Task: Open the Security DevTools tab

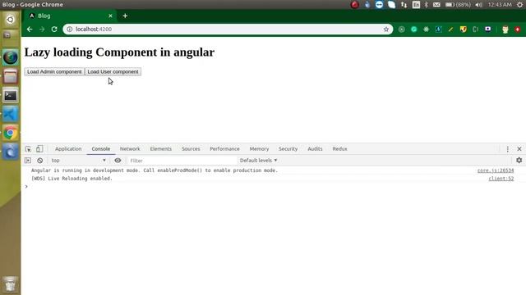Action: click(x=288, y=149)
